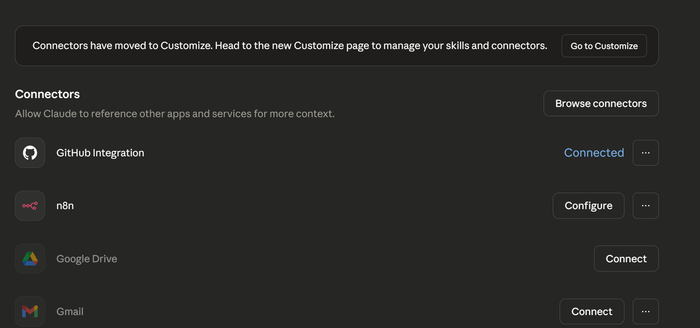700x328 pixels.
Task: Click the Google Drive connector name
Action: (87, 259)
